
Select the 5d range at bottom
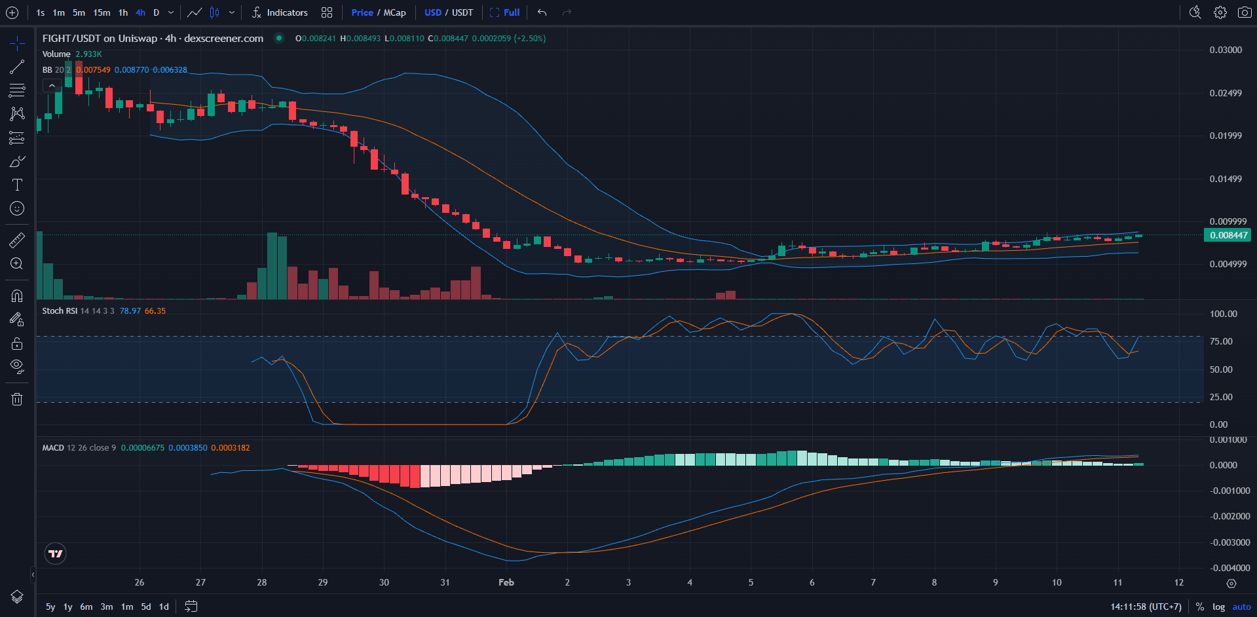pyautogui.click(x=146, y=607)
